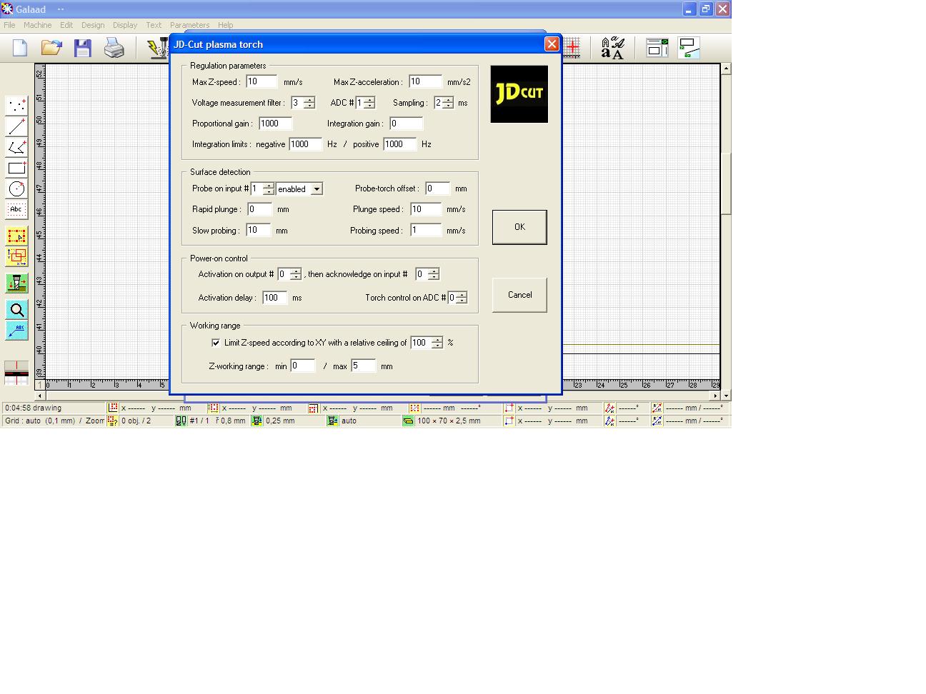Click the Cancel button
Screen dimensions: 926x694
tap(519, 295)
